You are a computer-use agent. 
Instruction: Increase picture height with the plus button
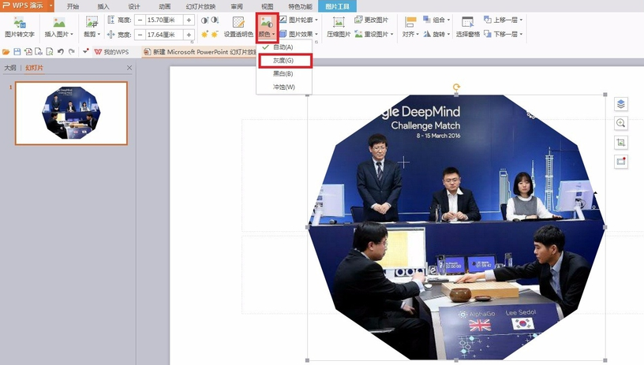click(x=189, y=20)
